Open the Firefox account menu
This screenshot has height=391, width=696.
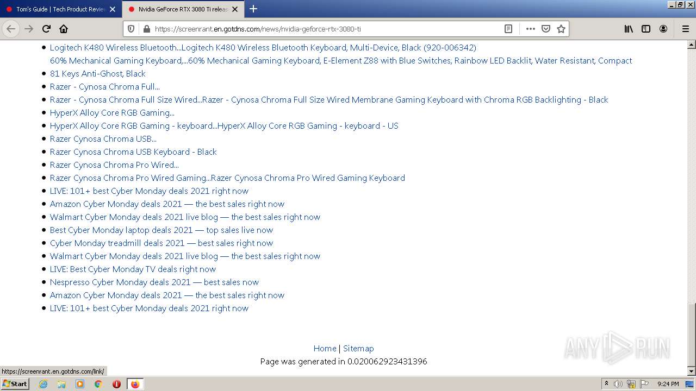pos(663,29)
